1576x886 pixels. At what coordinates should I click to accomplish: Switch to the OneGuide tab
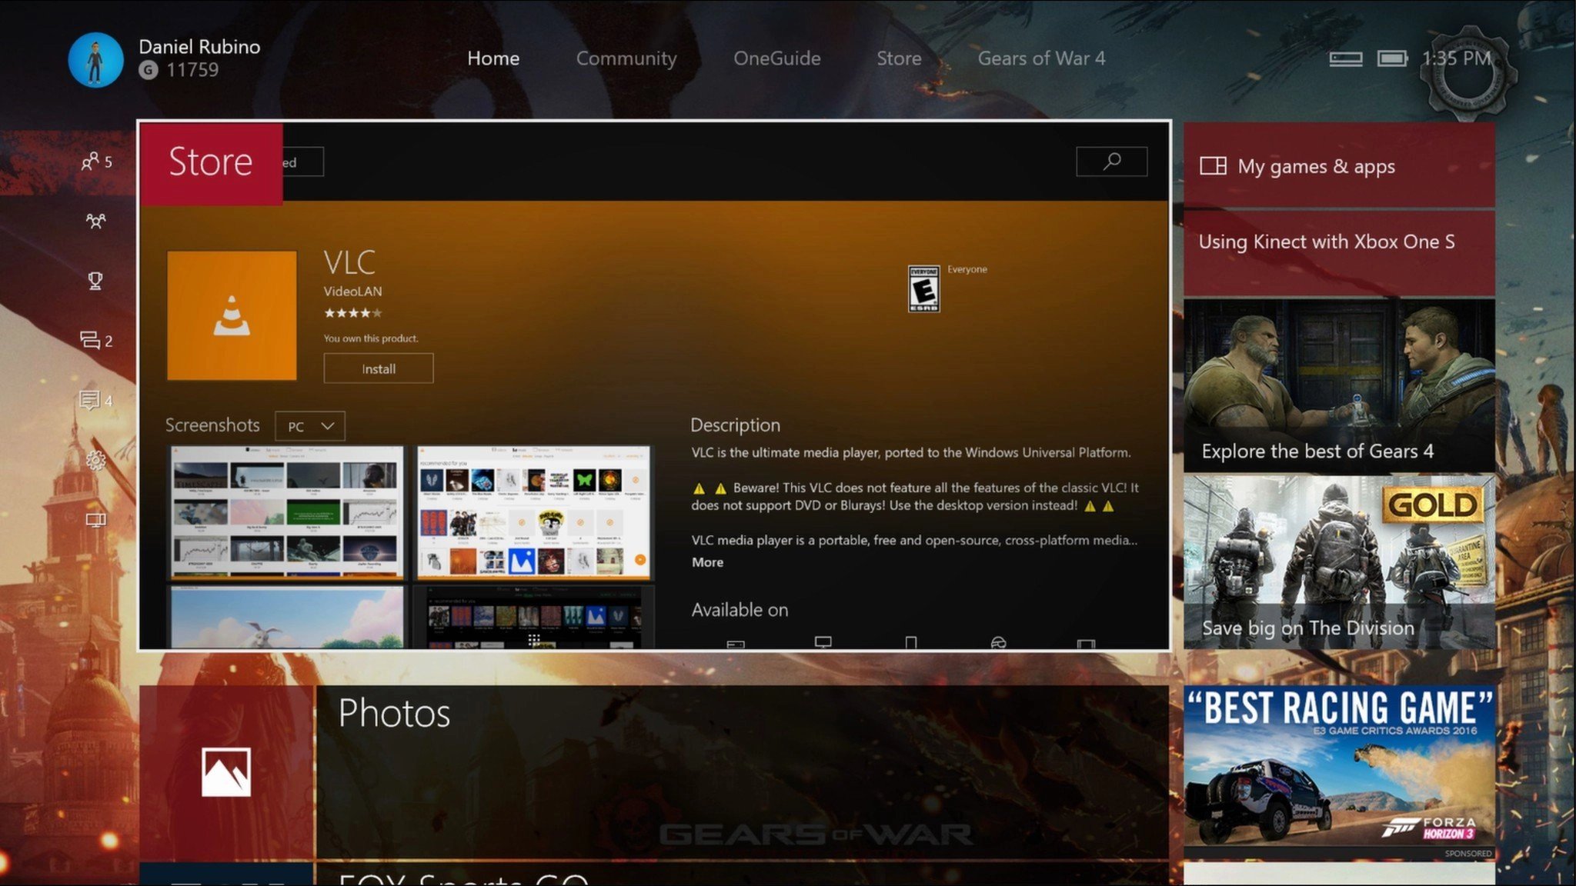[x=776, y=58]
